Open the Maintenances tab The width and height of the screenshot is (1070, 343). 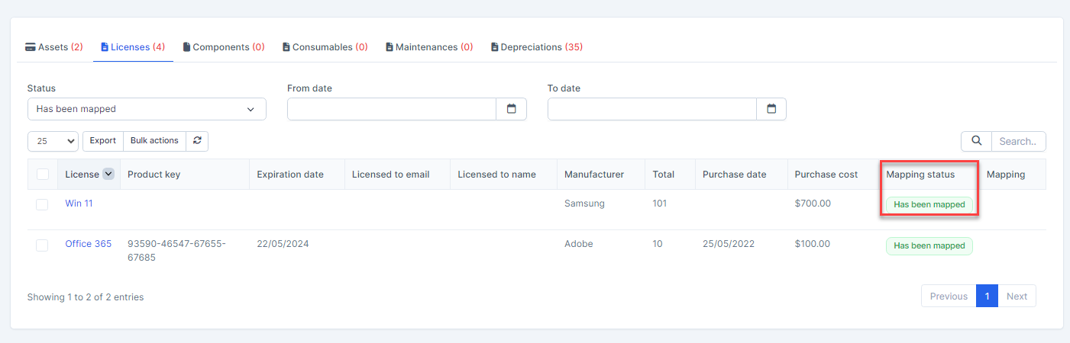428,47
